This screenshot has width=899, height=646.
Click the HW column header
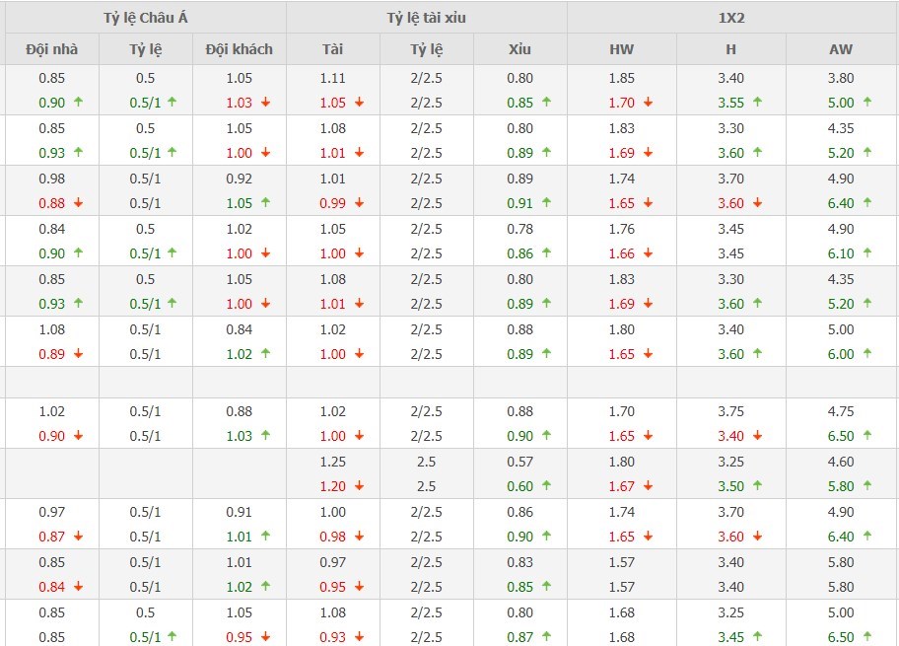point(622,49)
